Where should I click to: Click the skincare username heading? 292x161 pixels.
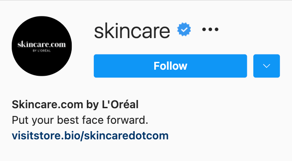[x=132, y=31]
